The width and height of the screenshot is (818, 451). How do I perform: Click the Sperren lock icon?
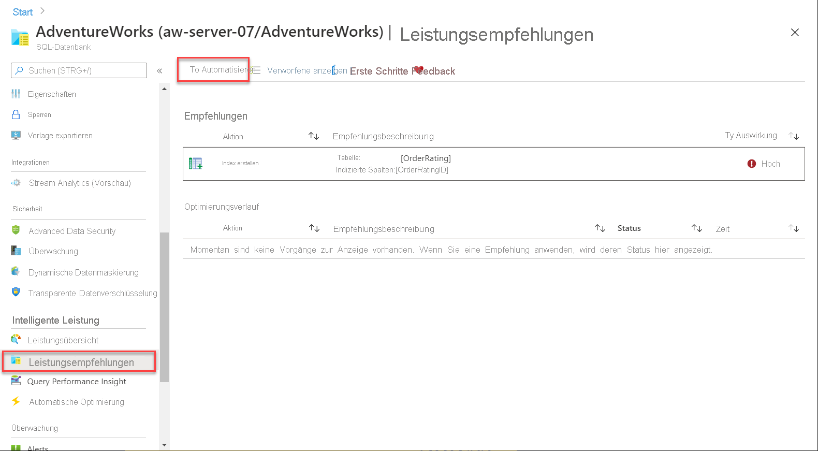click(x=16, y=114)
